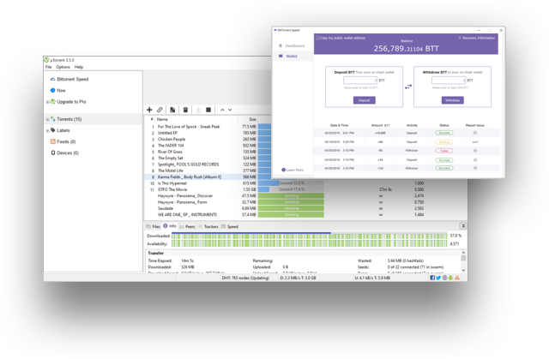Select Wallet in BitTorrent Speed window

288,56
